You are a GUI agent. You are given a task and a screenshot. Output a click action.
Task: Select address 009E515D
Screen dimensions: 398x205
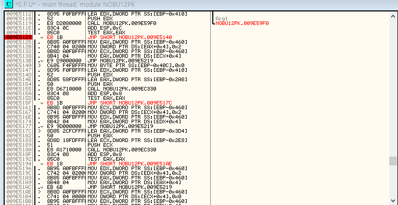(19, 98)
